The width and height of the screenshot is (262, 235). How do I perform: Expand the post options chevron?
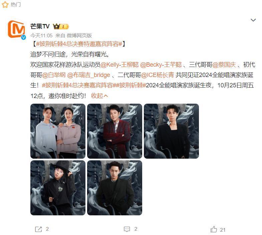[253, 20]
